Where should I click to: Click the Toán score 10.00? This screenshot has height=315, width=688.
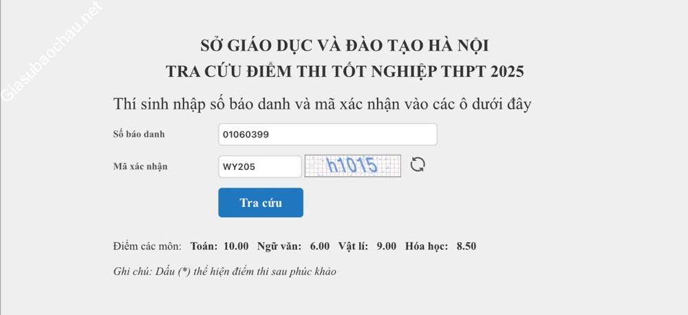coord(236,246)
